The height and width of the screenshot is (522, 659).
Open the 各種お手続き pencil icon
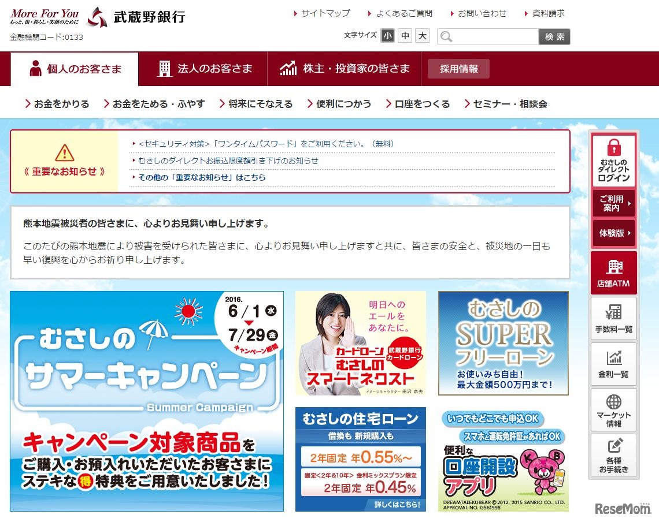tap(614, 446)
